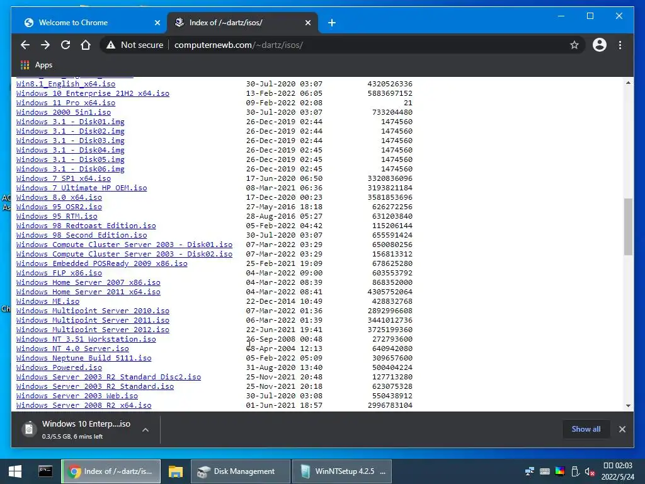The width and height of the screenshot is (645, 484).
Task: Click Windows 7 Ultimate HP OEM.iso link
Action: pos(81,188)
